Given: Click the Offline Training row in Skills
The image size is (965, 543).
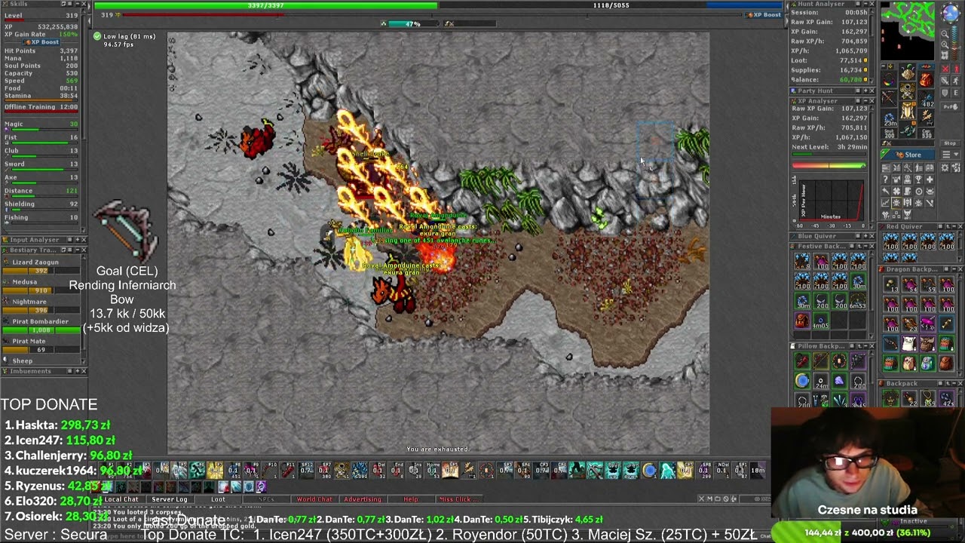Looking at the screenshot, I should click(x=41, y=108).
